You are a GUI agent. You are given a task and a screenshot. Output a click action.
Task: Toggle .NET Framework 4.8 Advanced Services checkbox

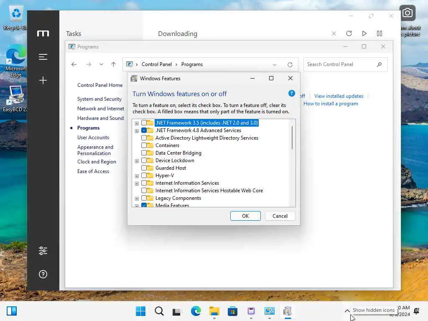pos(144,130)
